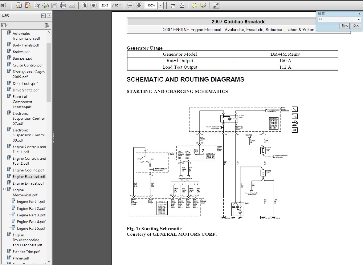Click the new bookmark icon
Screen dimensions: 363x265
click(x=47, y=25)
